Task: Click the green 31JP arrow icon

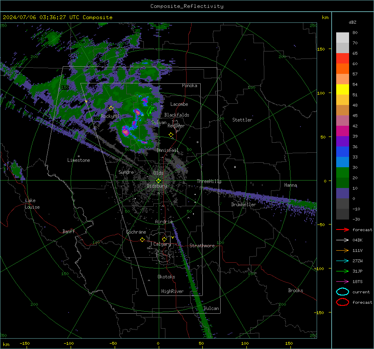Action: (342, 271)
